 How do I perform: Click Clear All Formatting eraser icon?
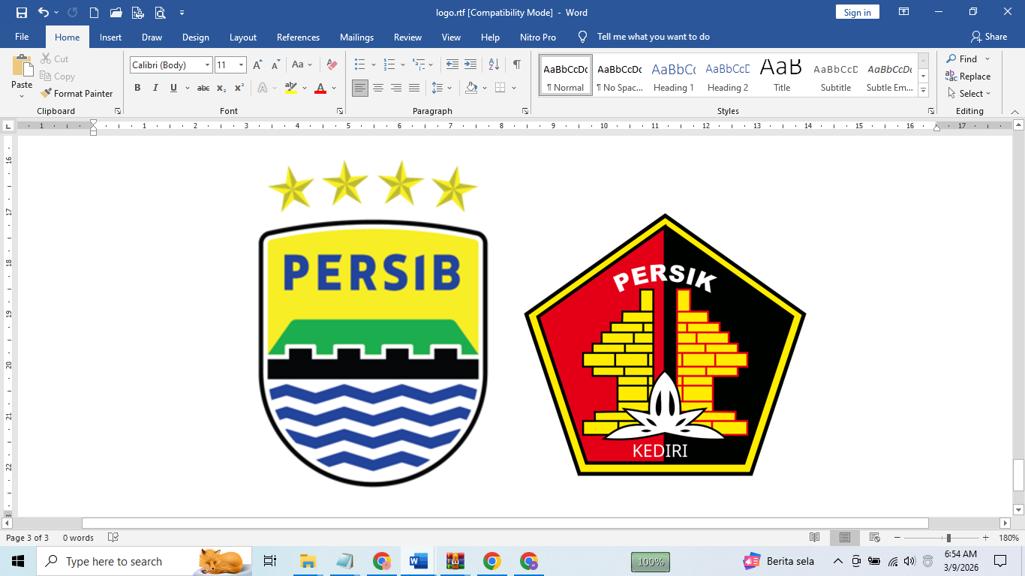[332, 65]
